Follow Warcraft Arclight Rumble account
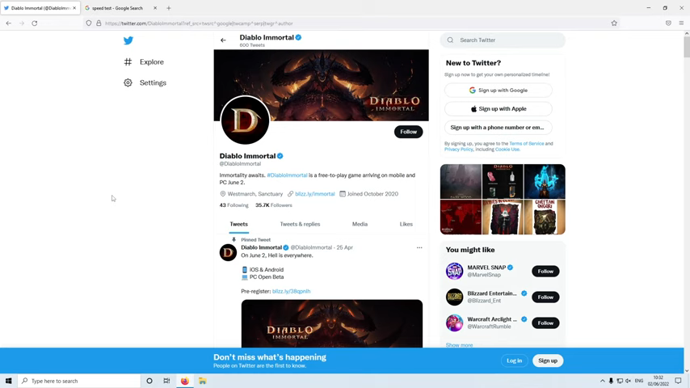690x388 pixels. click(545, 323)
